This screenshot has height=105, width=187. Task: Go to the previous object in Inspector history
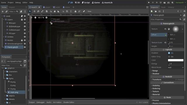point(178,11)
